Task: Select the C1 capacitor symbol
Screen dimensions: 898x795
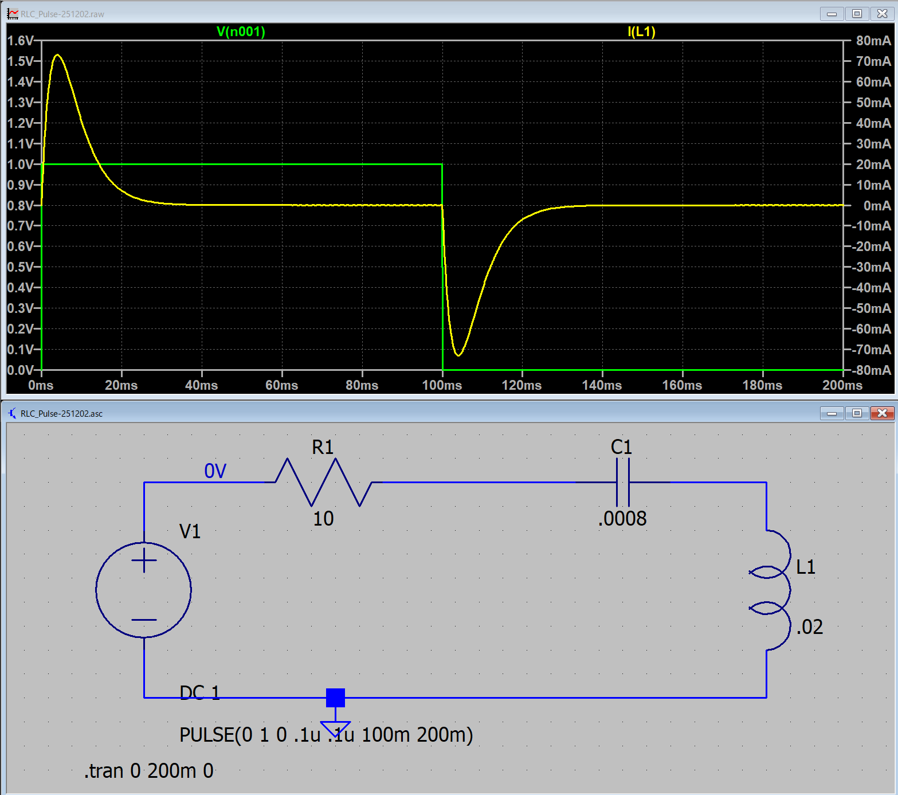Action: pyautogui.click(x=622, y=482)
